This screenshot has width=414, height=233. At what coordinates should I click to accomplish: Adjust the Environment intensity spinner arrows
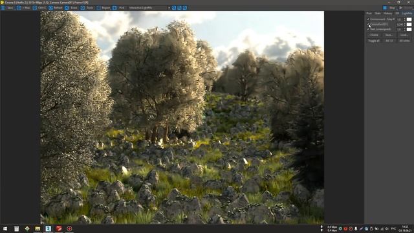pos(404,19)
